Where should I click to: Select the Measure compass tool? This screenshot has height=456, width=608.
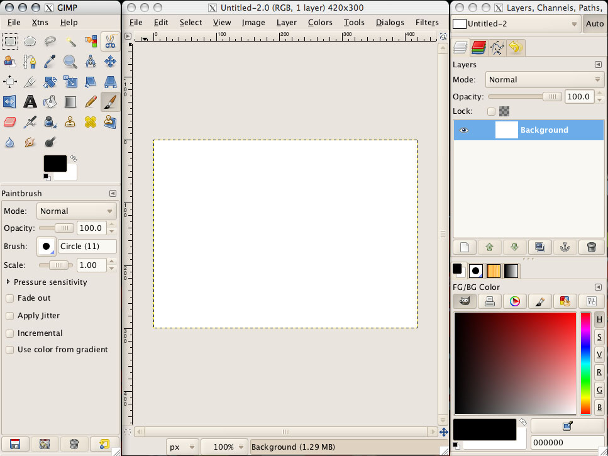(x=91, y=62)
